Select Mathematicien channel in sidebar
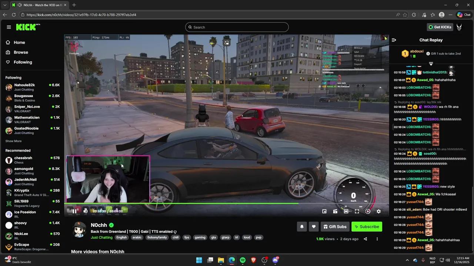 33,120
